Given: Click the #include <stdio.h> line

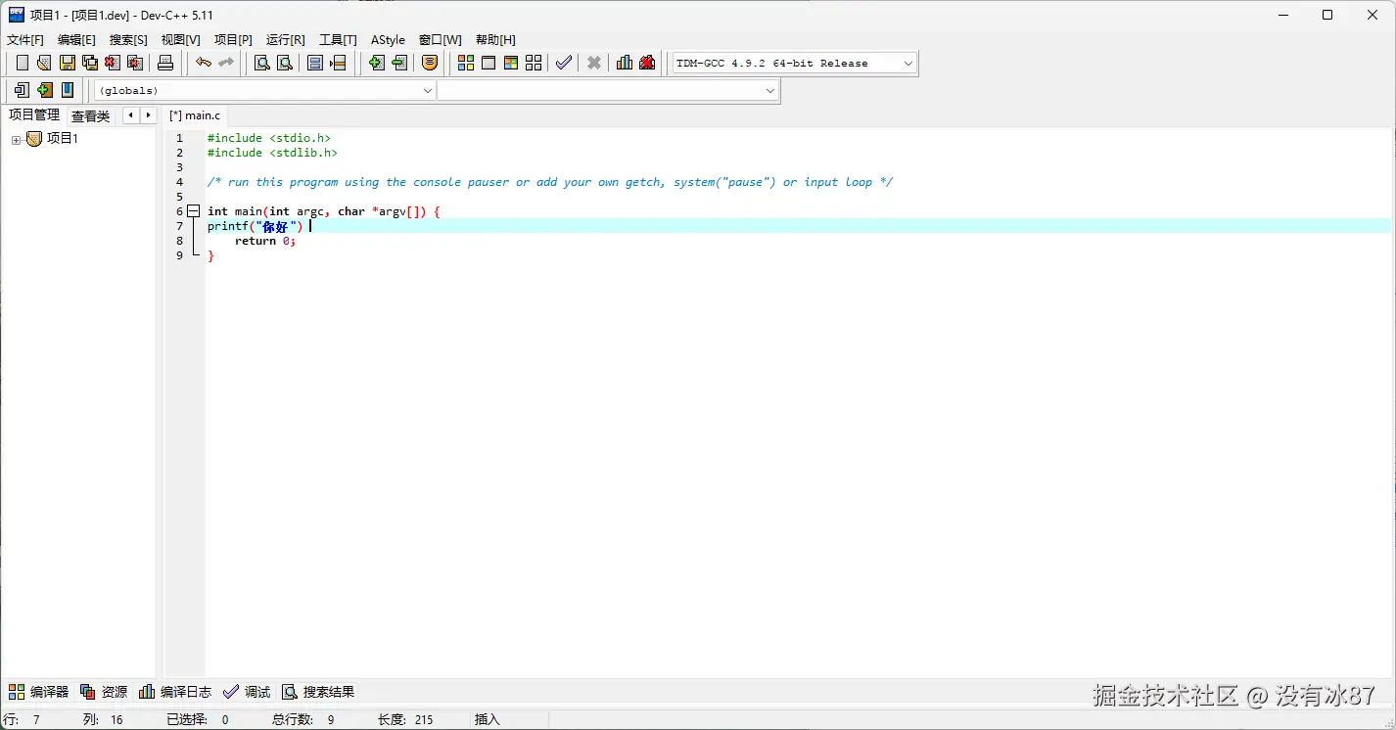Looking at the screenshot, I should pyautogui.click(x=269, y=138).
